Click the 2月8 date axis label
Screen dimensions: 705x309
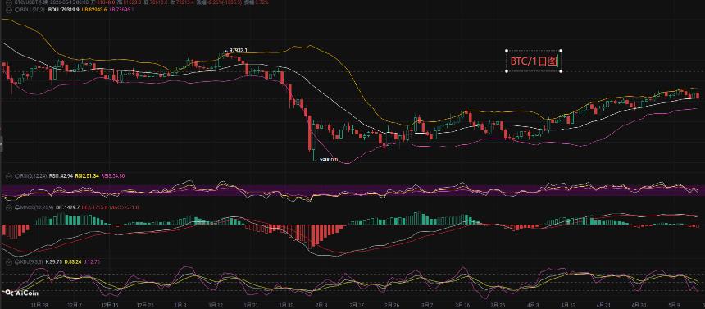(x=321, y=305)
